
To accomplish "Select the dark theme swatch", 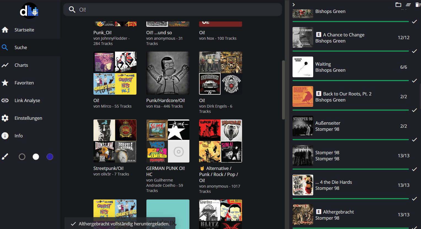I will [x=22, y=157].
